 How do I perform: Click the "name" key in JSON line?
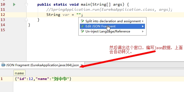(42, 79)
